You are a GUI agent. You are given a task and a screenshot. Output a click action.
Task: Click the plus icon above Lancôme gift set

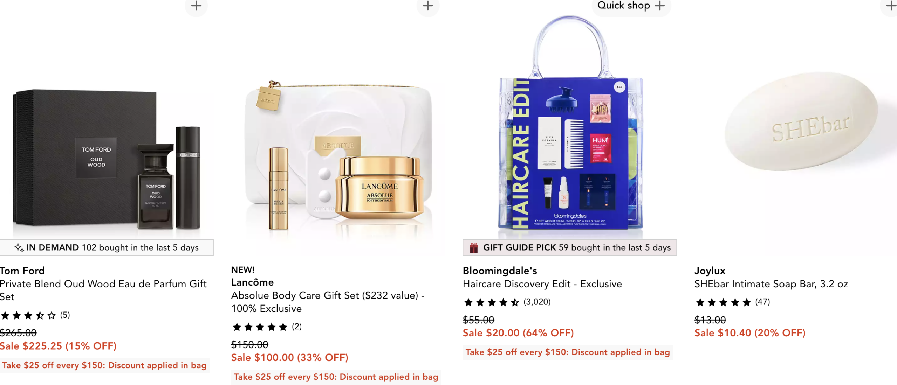pyautogui.click(x=428, y=6)
